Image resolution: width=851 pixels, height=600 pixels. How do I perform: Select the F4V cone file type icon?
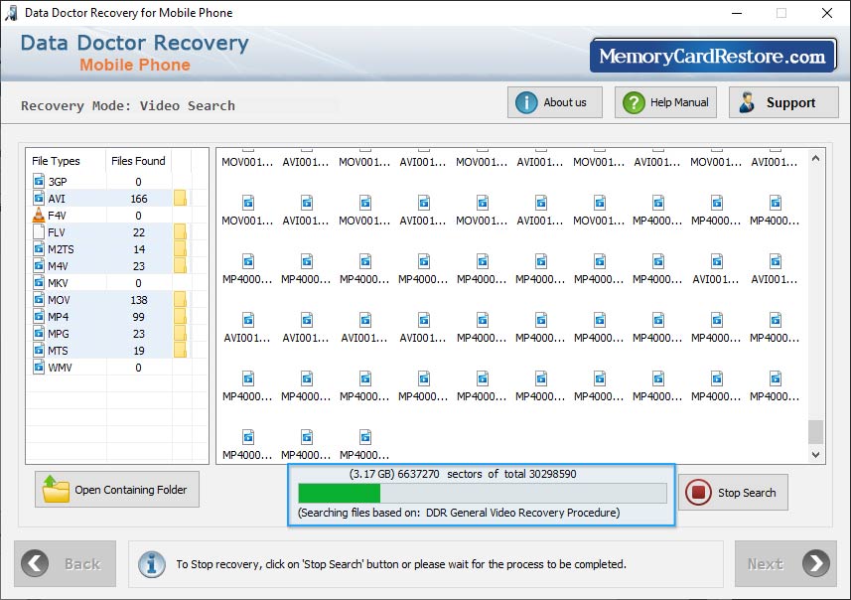[x=39, y=216]
